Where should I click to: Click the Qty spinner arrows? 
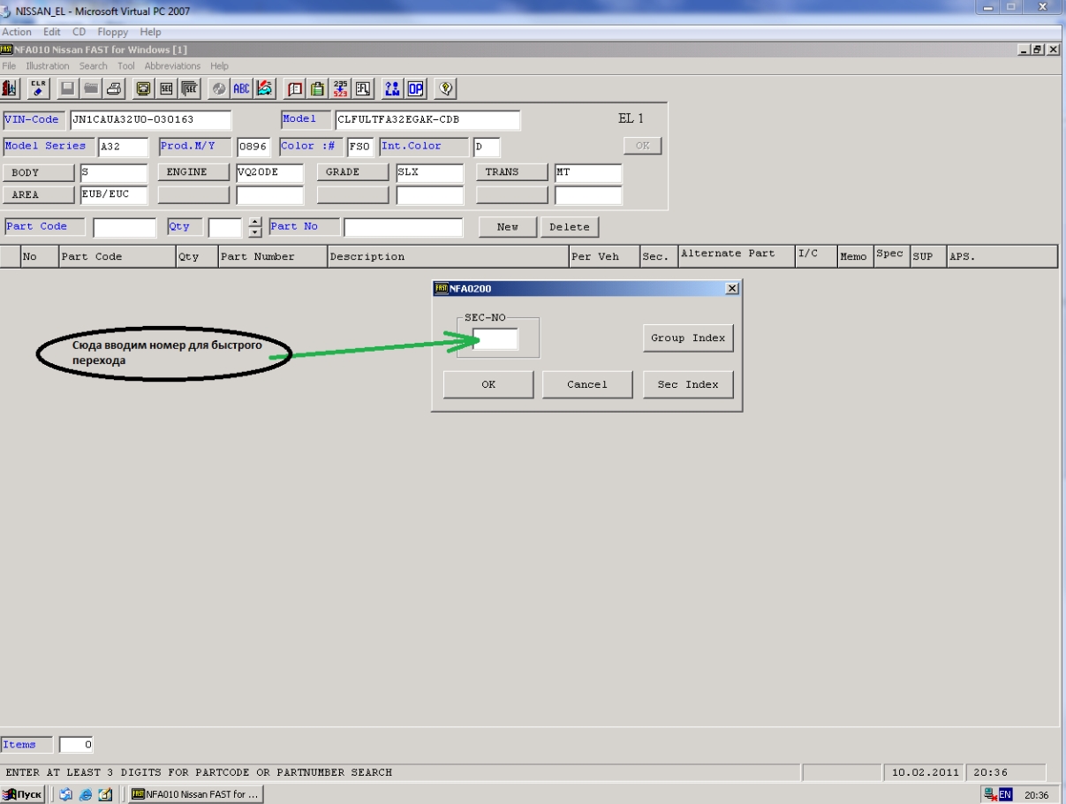(x=256, y=227)
